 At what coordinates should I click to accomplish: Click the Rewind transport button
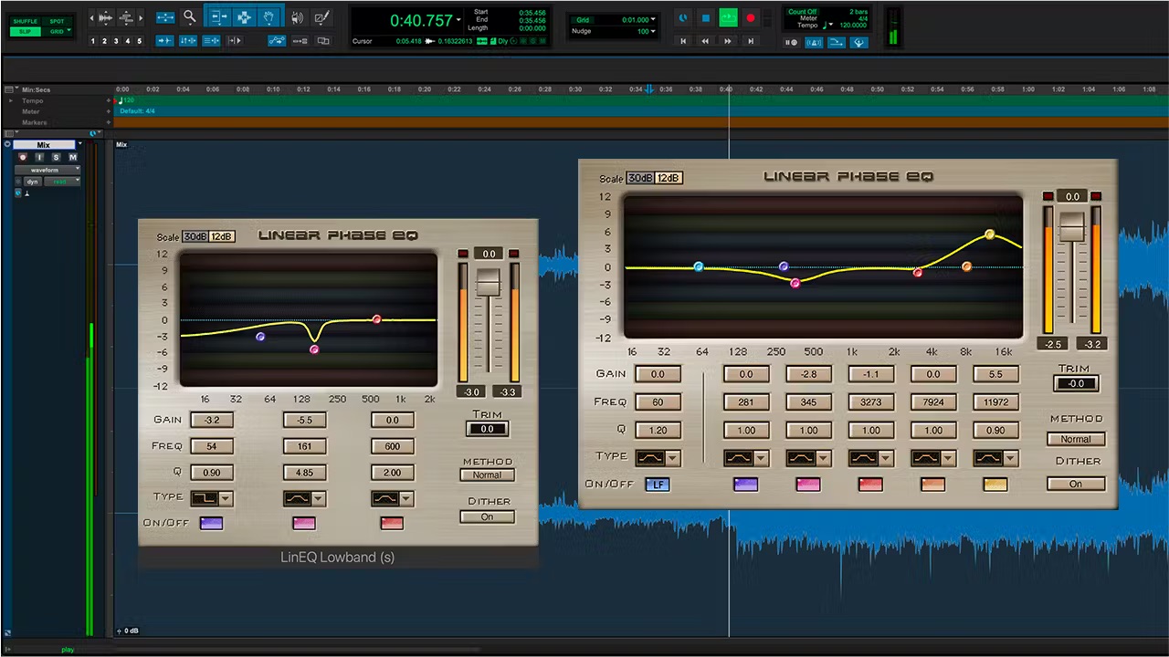(x=705, y=41)
